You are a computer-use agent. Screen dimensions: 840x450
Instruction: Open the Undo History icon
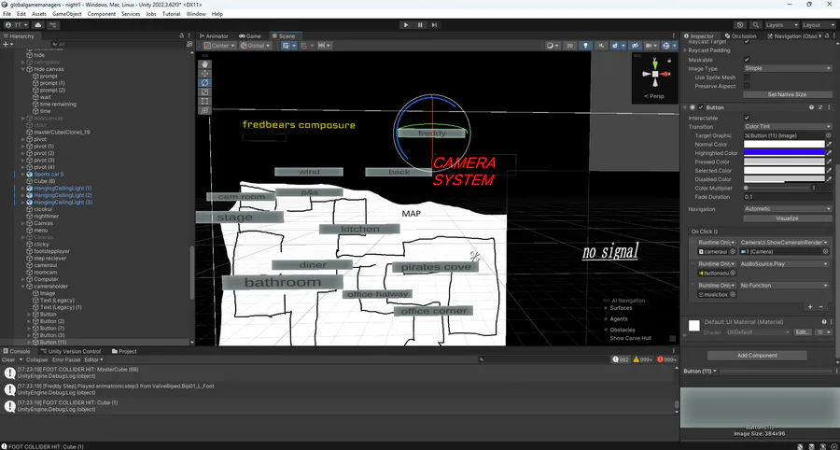(x=740, y=24)
